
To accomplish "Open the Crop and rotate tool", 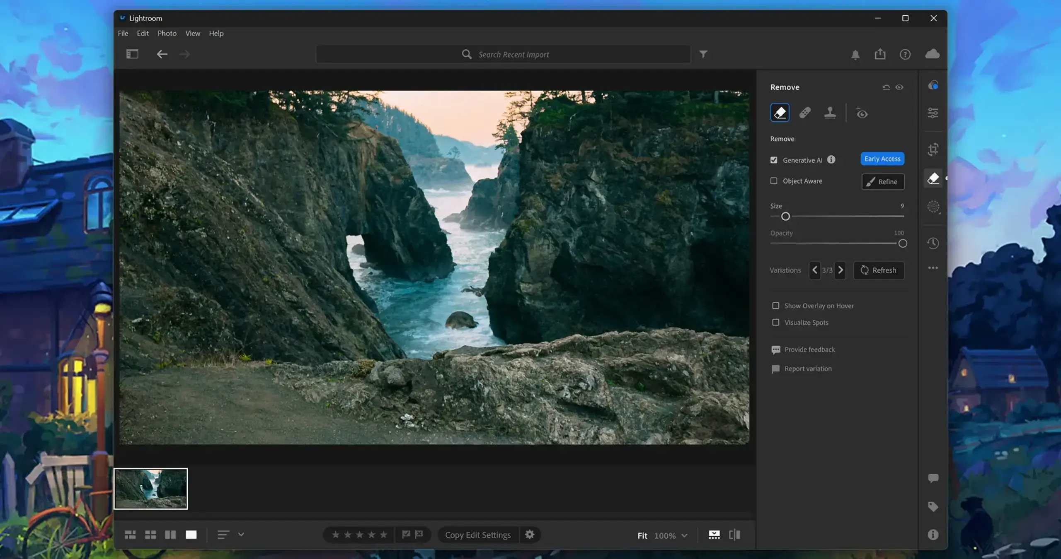I will (933, 149).
